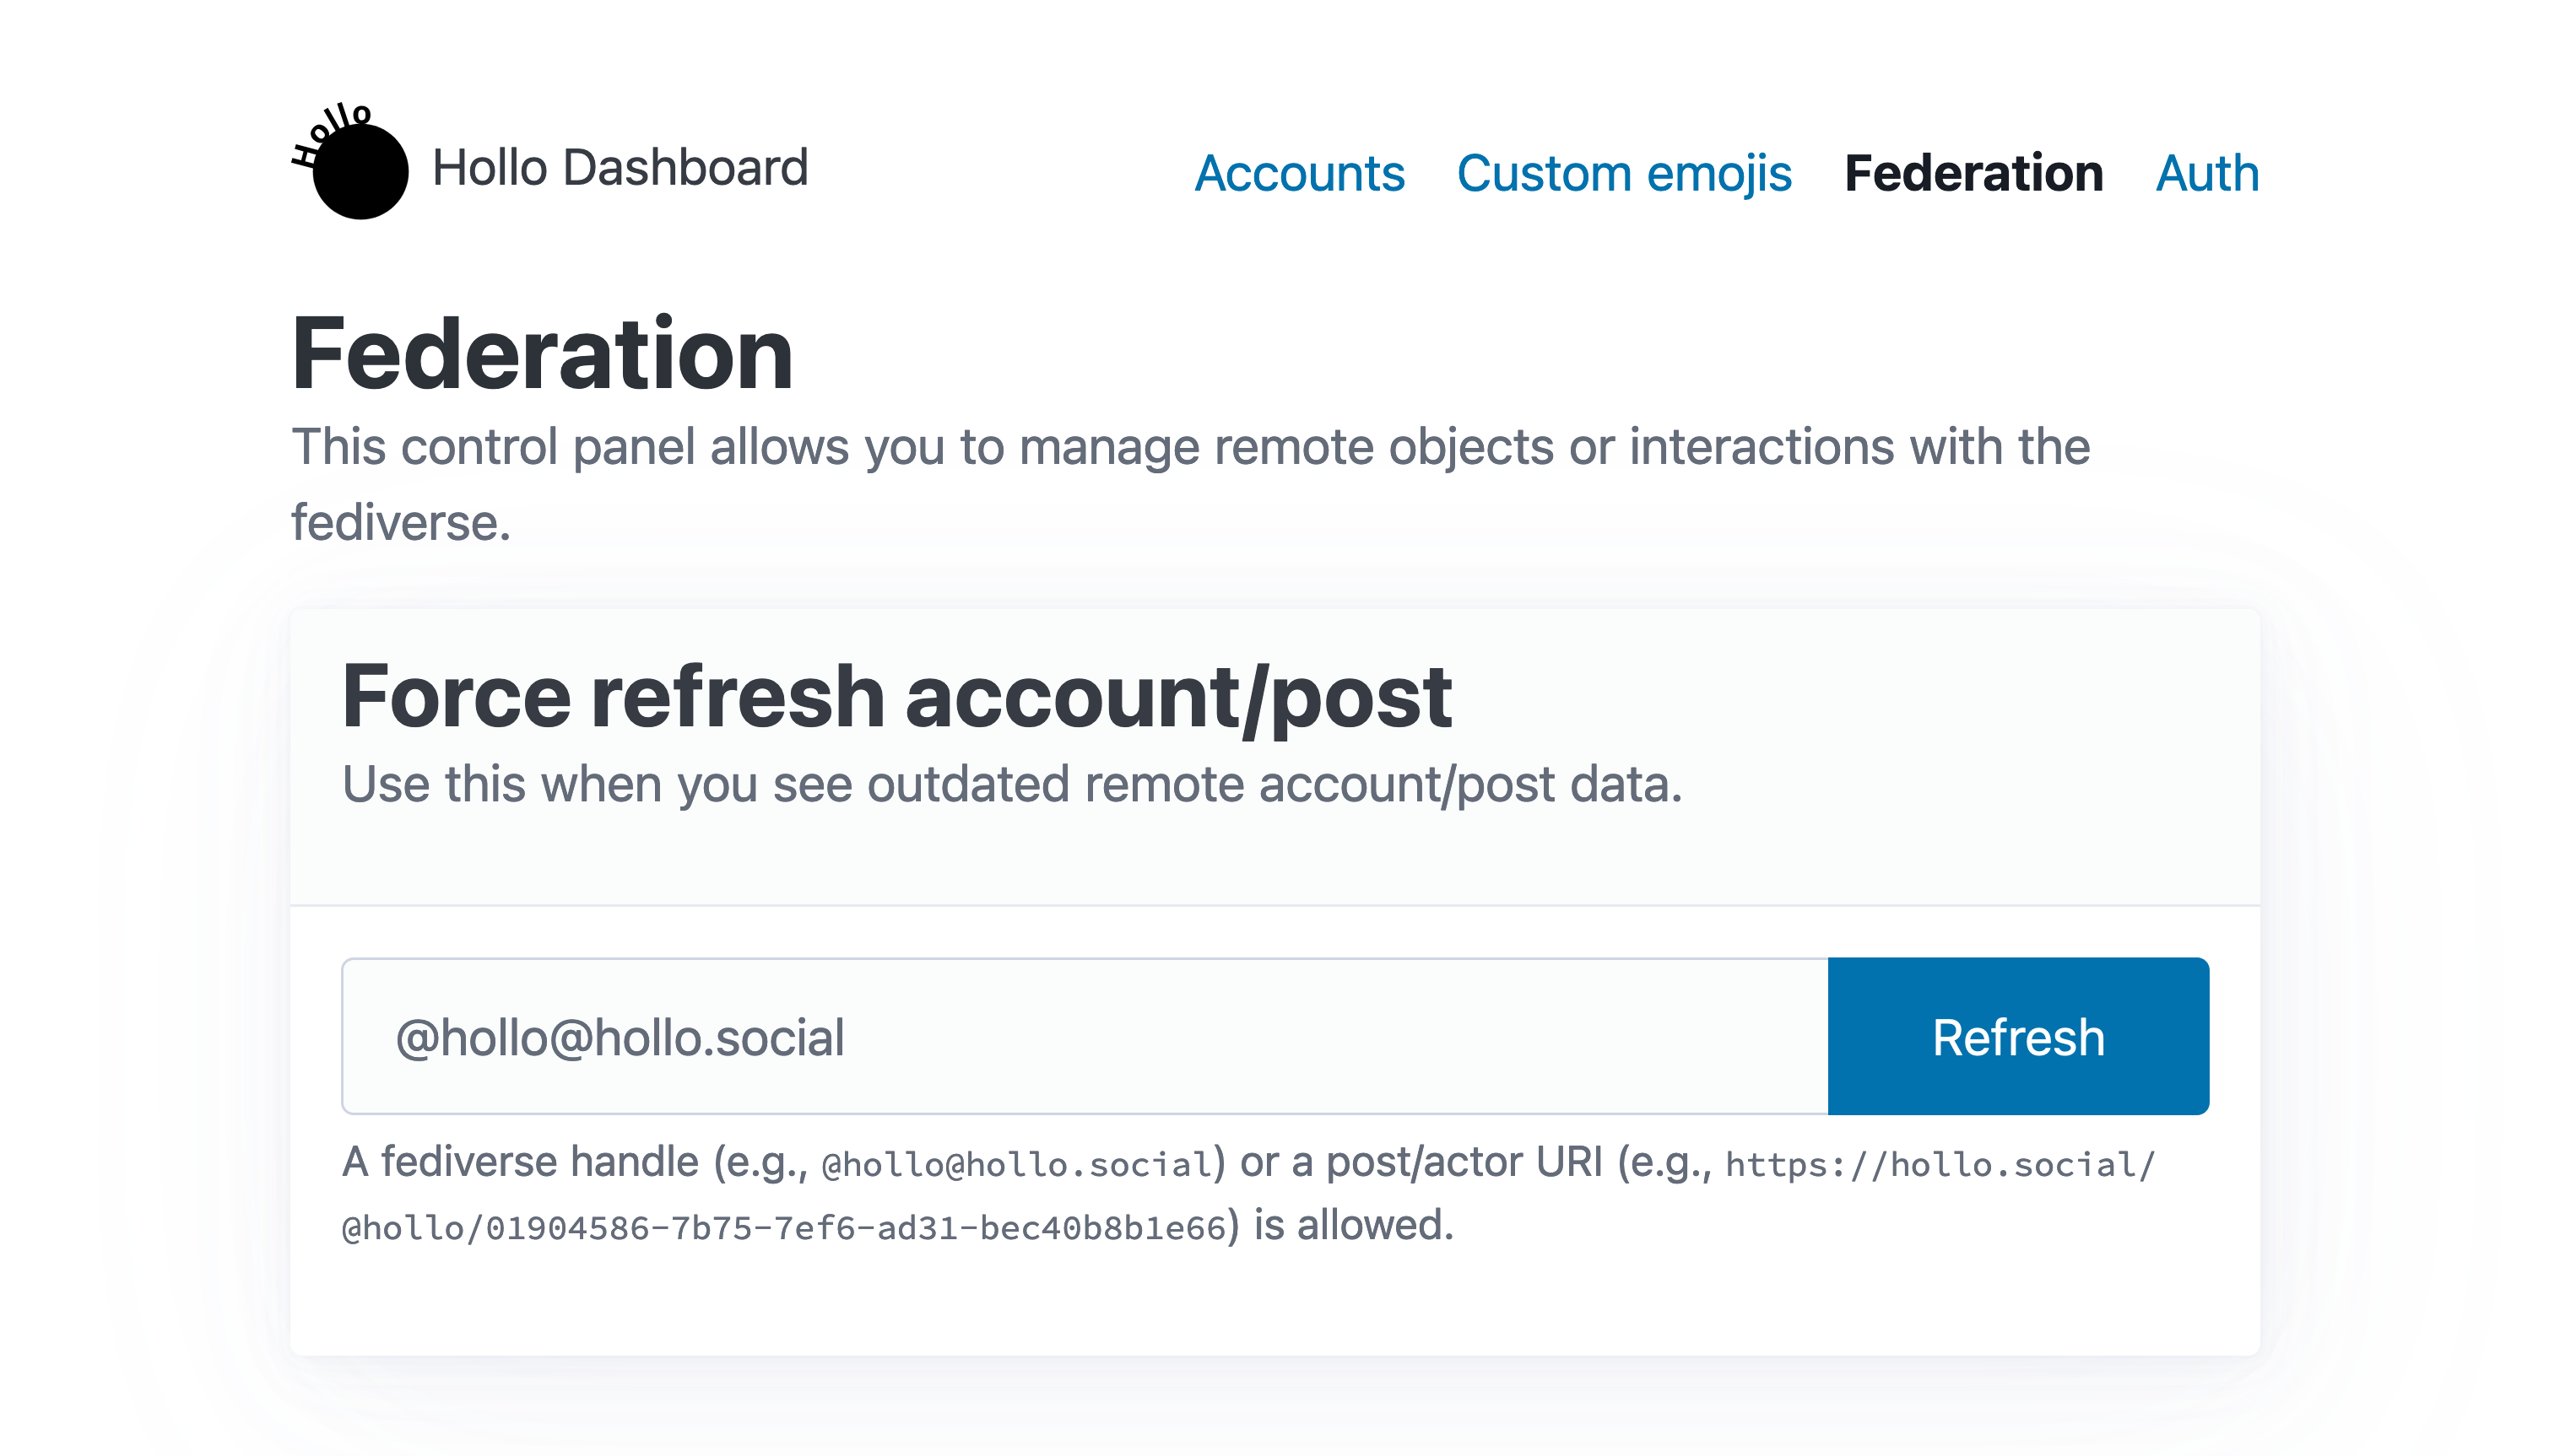This screenshot has width=2549, height=1456.
Task: Click the "@hollo@hollo.social" placeholder inside the input
Action: (620, 1038)
